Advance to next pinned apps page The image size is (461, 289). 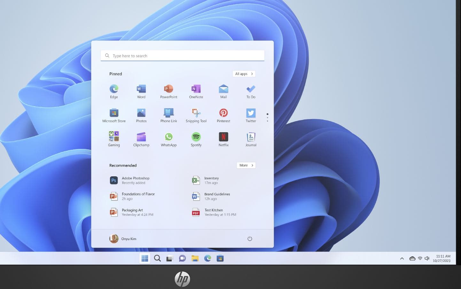[267, 117]
